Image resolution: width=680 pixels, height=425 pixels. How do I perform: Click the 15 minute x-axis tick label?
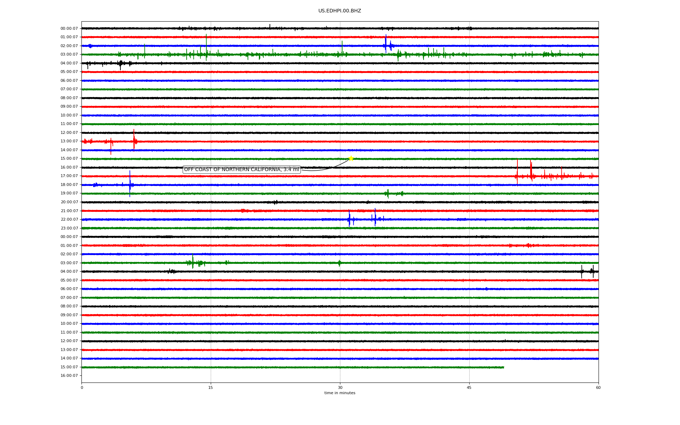coord(211,387)
